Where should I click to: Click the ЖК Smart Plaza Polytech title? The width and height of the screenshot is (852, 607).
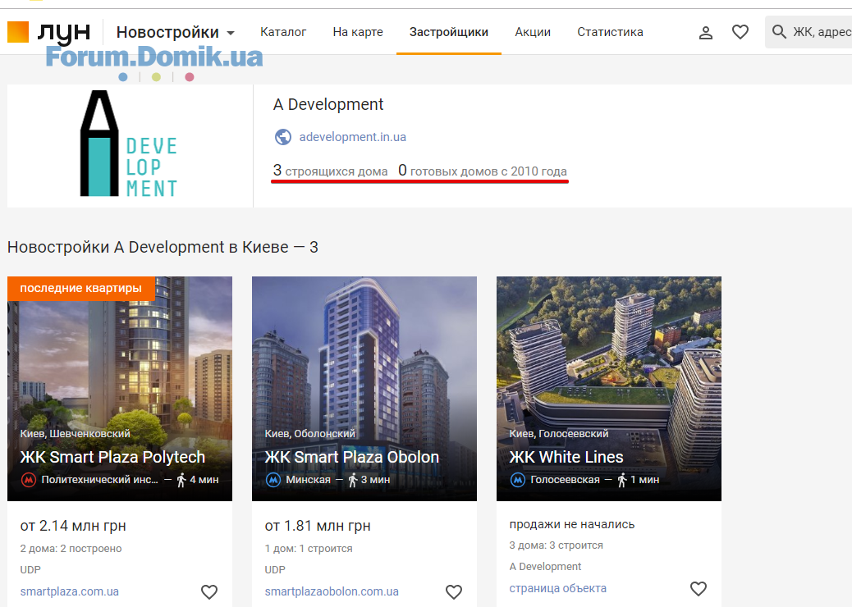[112, 457]
